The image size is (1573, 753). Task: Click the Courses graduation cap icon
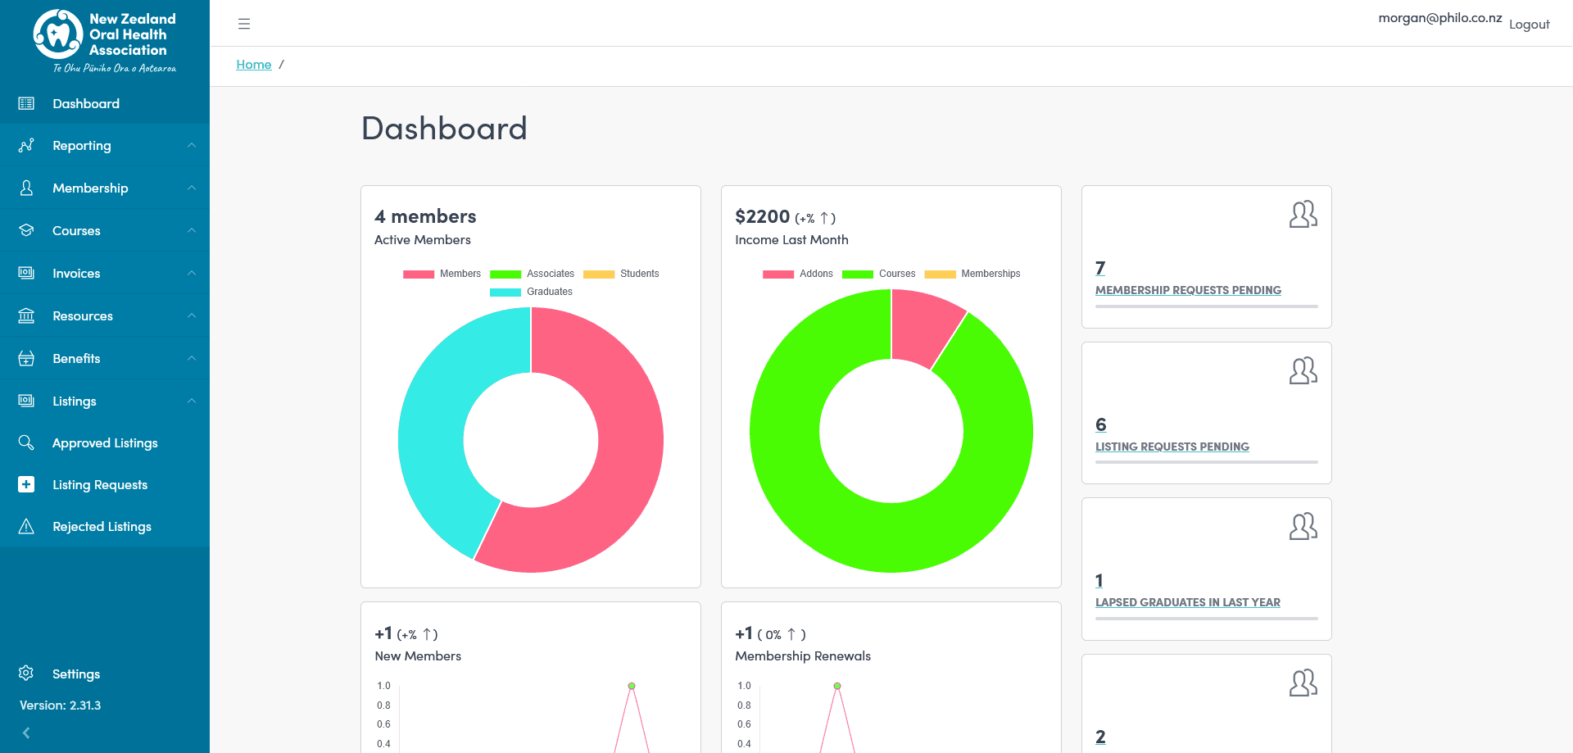(x=26, y=230)
